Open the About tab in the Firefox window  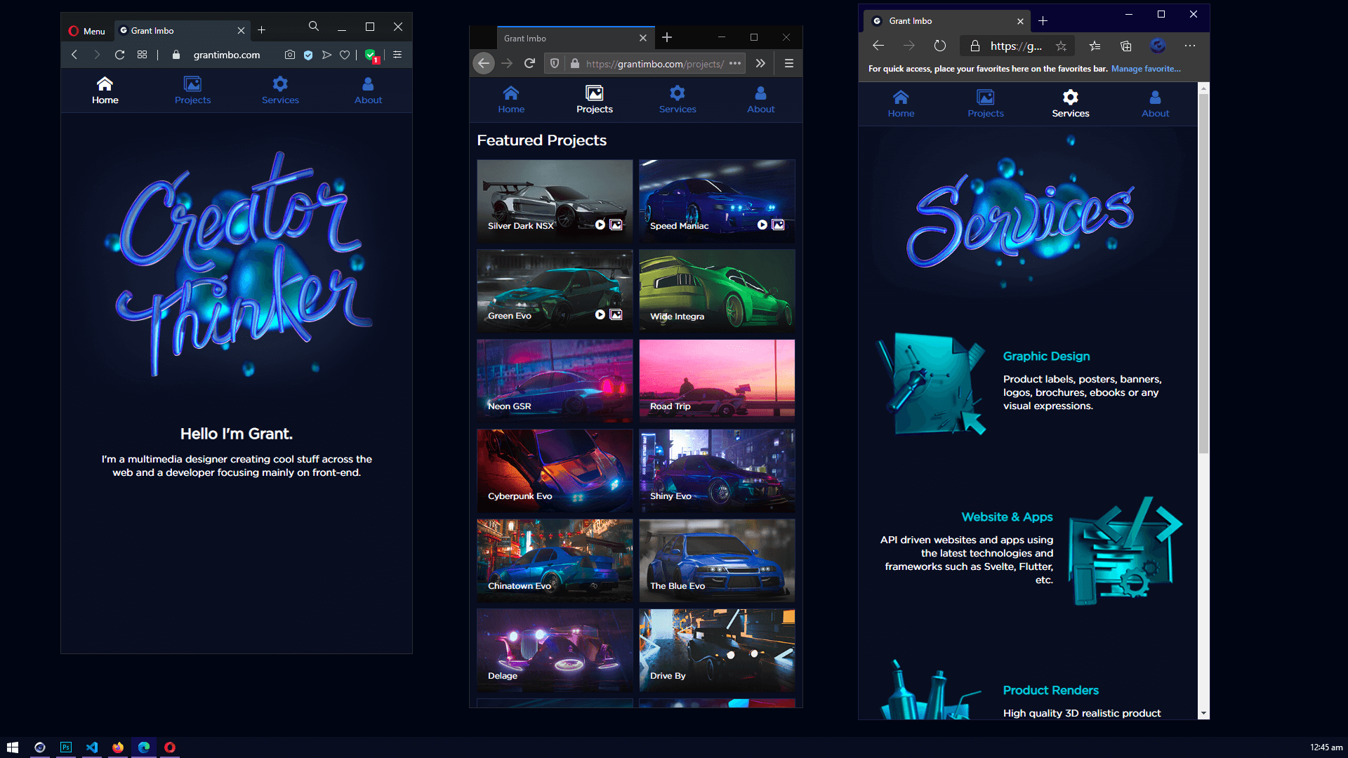point(760,100)
